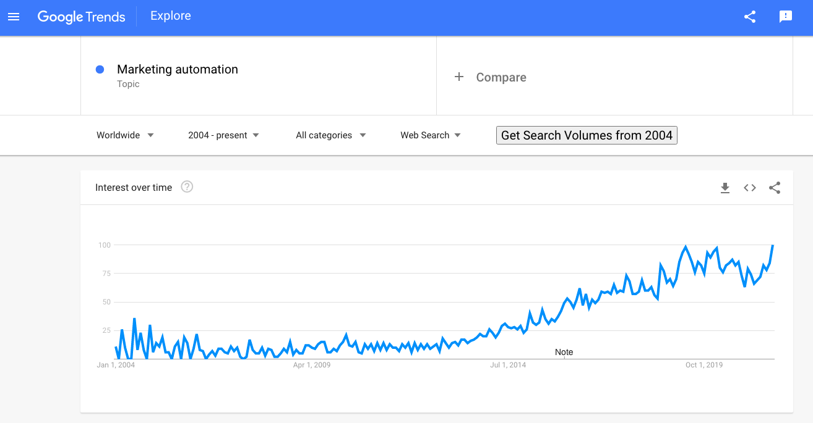The image size is (813, 423).
Task: Download the Interest over time data
Action: (725, 188)
